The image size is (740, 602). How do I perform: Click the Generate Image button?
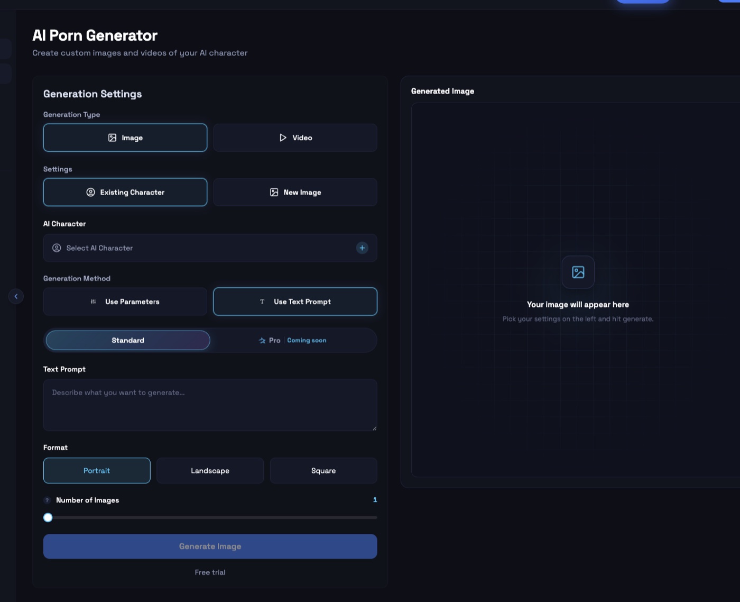point(210,546)
